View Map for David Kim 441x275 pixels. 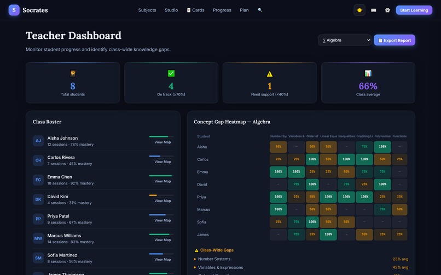point(163,201)
